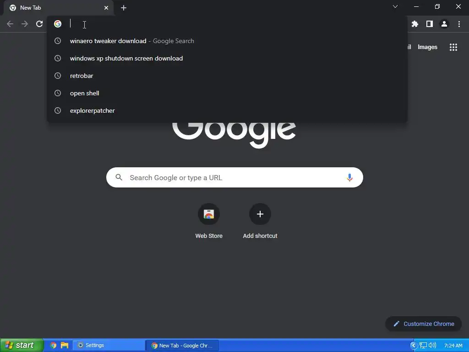Switch to New Tab - Google Chrome taskbar button
This screenshot has width=469, height=352.
coord(182,346)
